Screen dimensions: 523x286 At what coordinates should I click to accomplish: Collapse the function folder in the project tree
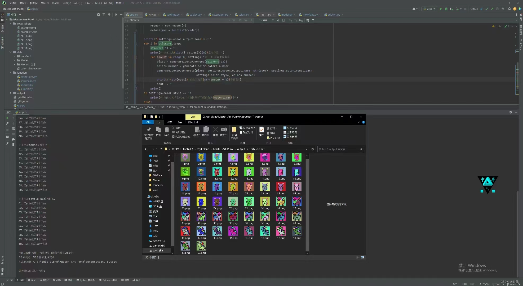(11, 73)
